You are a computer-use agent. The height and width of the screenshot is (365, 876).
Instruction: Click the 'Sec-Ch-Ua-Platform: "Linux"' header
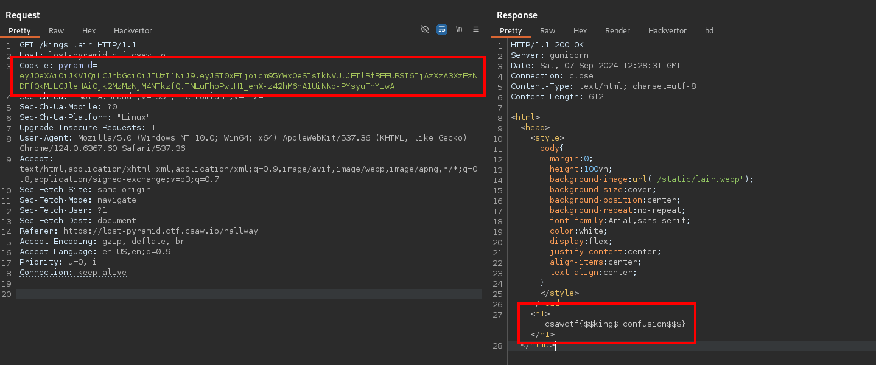[85, 117]
